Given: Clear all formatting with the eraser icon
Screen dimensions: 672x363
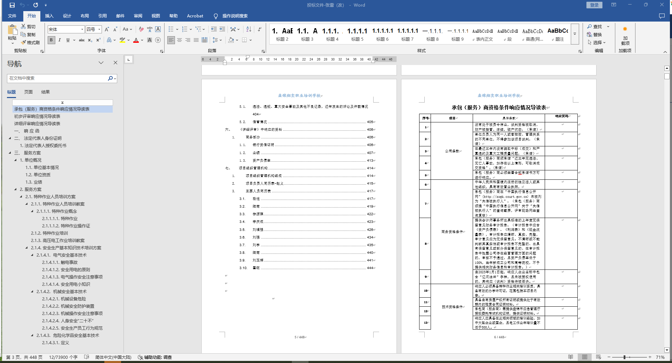Looking at the screenshot, I should point(141,30).
